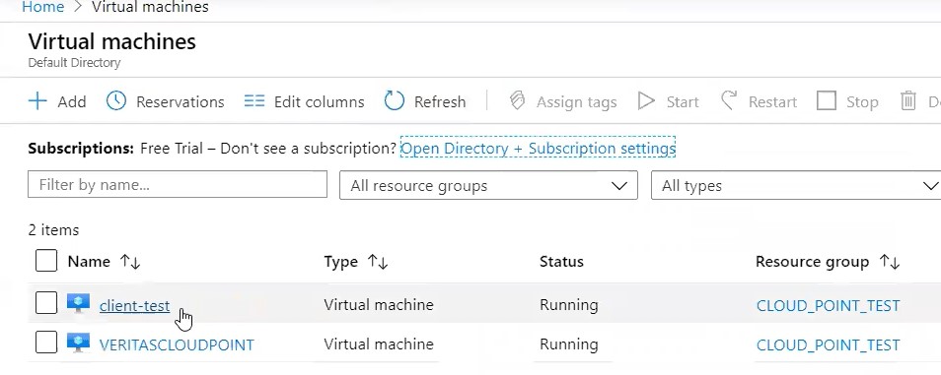This screenshot has width=941, height=375.
Task: Expand the All types dropdown
Action: 796,186
